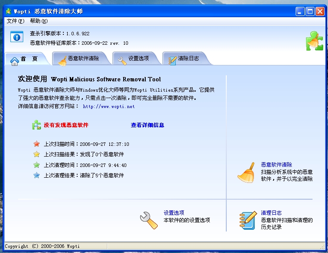
Task: Switch to the 清除日志 tab
Action: click(187, 59)
